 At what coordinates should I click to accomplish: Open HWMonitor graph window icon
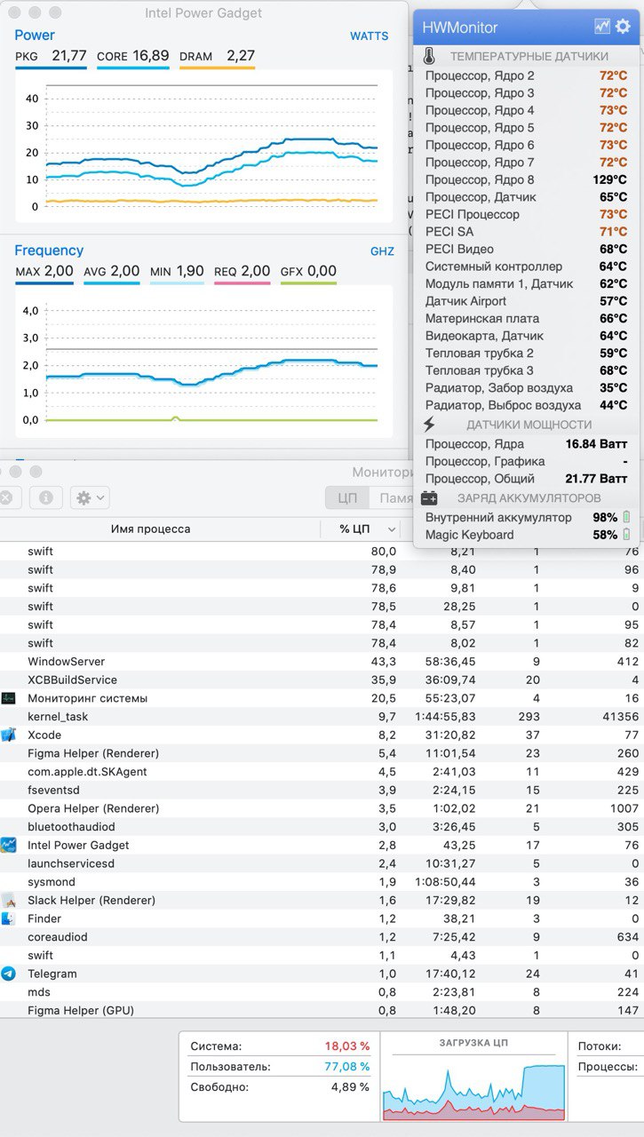pyautogui.click(x=602, y=27)
